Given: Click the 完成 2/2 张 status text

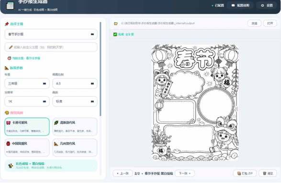Looking at the screenshot, I should click(126, 34).
